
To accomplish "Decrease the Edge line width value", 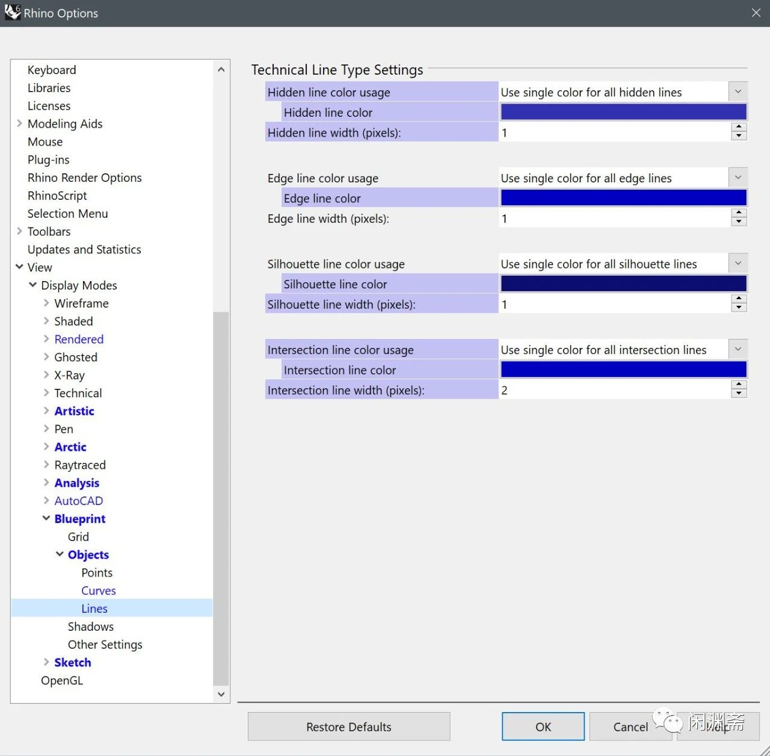I will click(739, 222).
